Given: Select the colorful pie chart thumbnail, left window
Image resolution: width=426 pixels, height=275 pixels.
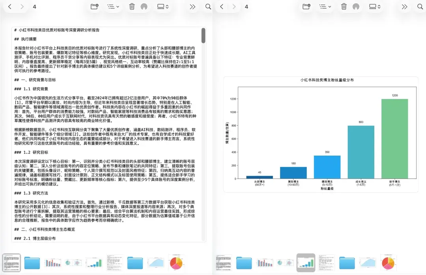Looking at the screenshot, I should pos(176,263).
